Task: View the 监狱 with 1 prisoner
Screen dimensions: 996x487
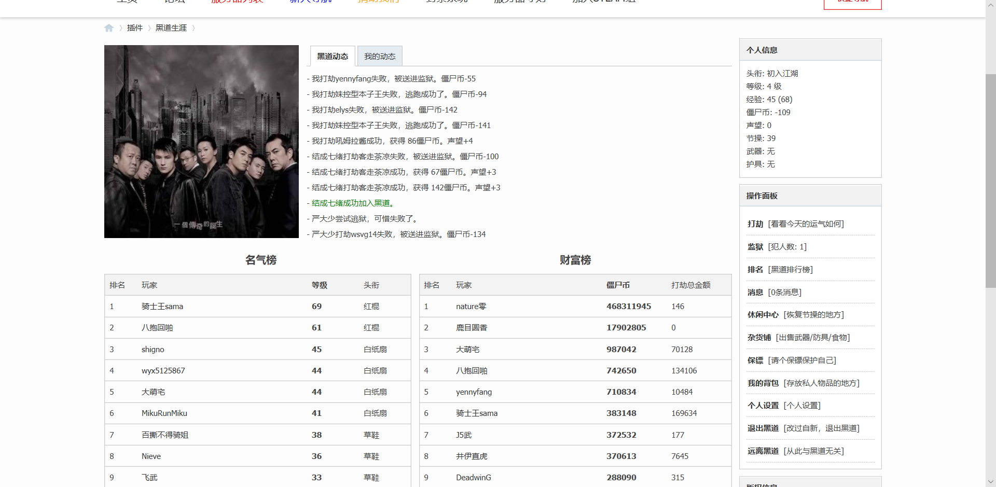Action: point(755,246)
